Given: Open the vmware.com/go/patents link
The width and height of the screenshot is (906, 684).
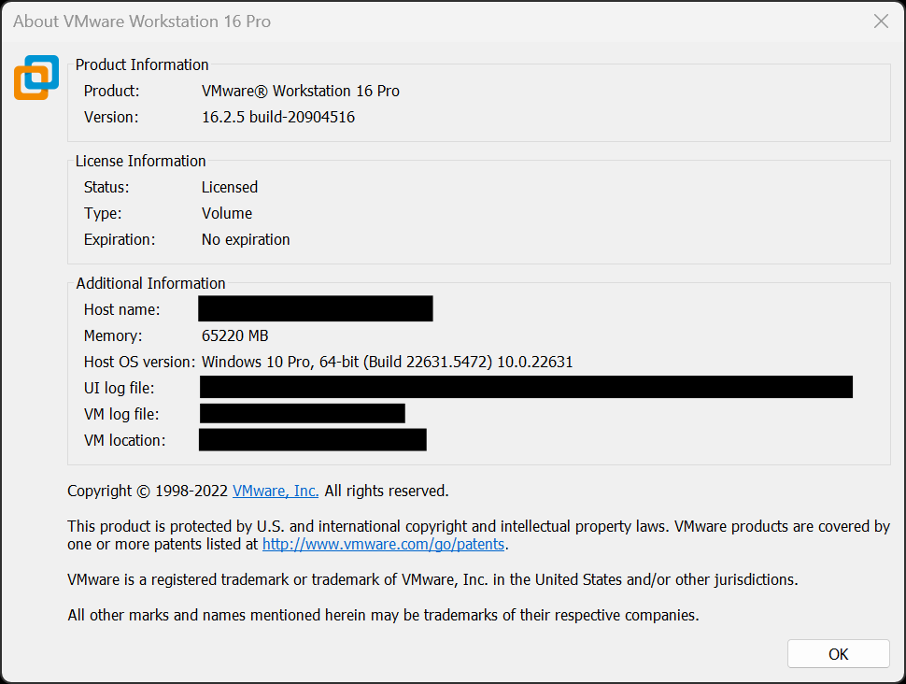Looking at the screenshot, I should click(x=383, y=544).
